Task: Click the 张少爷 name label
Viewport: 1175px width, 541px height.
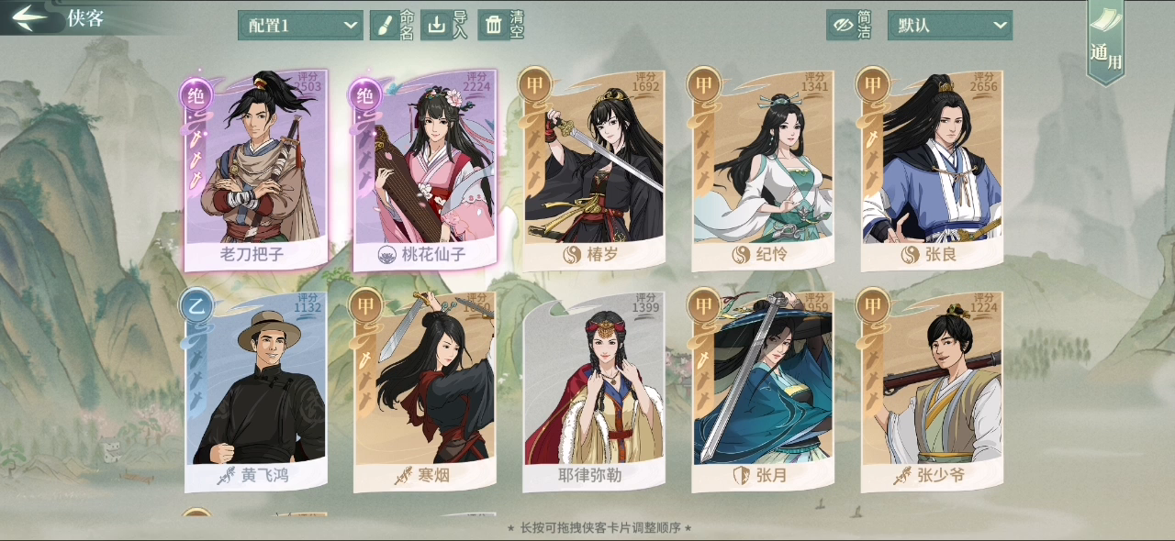Action: click(x=941, y=476)
